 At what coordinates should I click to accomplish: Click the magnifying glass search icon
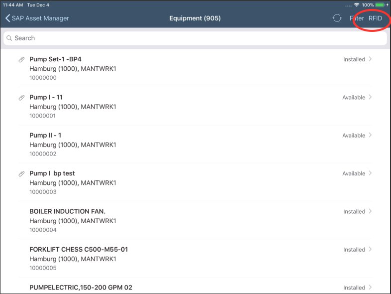coord(9,38)
